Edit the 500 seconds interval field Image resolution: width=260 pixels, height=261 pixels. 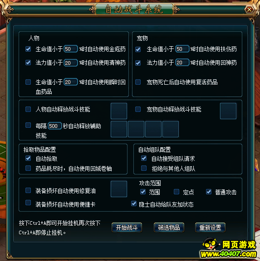[55, 126]
